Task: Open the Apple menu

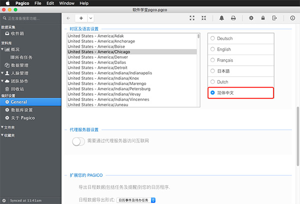Action: [x=7, y=4]
